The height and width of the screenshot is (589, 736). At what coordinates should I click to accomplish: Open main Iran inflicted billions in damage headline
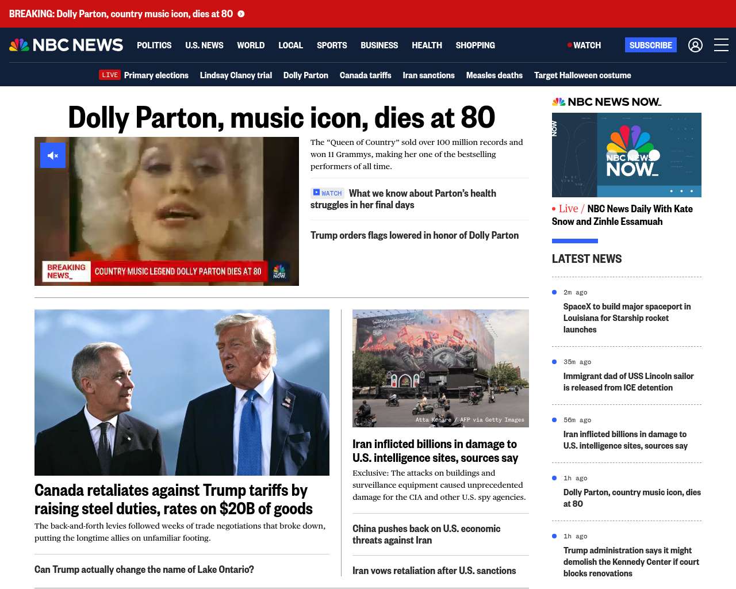point(435,451)
